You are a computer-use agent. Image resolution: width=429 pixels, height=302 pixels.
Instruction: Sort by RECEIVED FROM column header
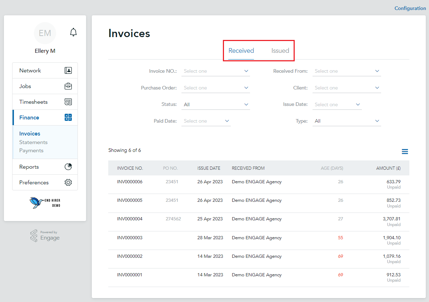[x=248, y=168]
